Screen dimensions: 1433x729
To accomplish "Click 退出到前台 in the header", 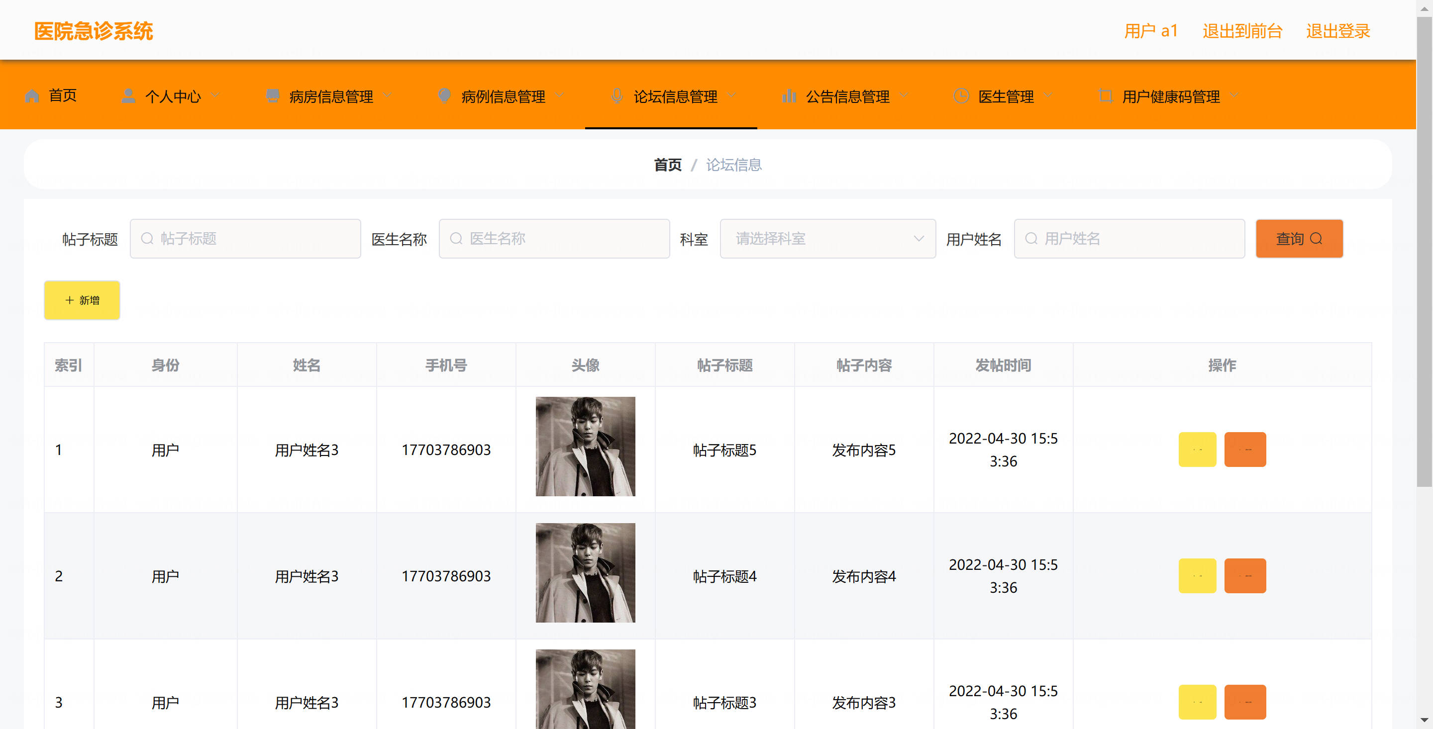I will 1242,31.
